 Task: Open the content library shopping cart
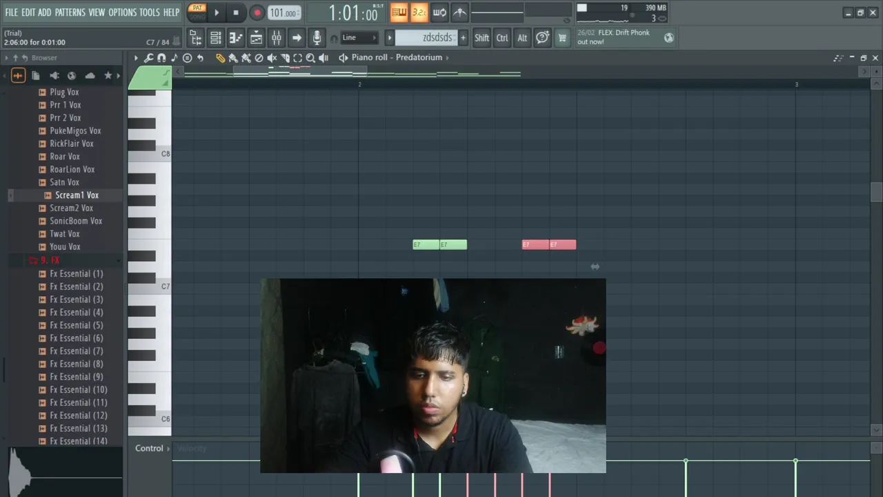click(562, 38)
